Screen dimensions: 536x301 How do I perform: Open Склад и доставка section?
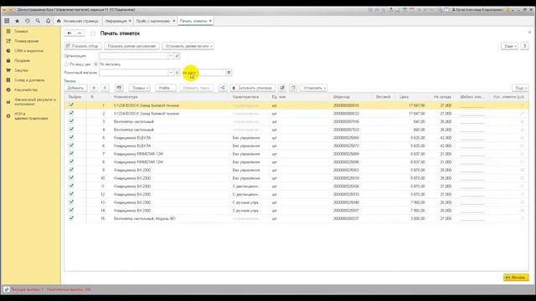point(29,80)
